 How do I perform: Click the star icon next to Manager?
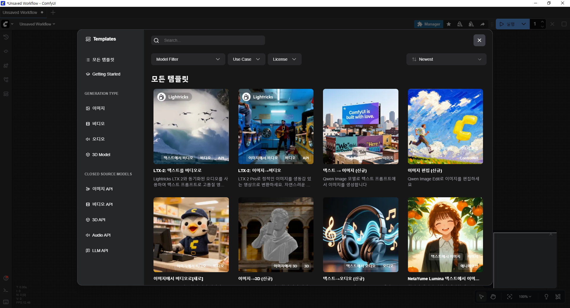click(449, 24)
